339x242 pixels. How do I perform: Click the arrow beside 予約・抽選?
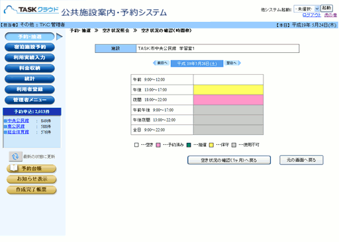point(60,36)
